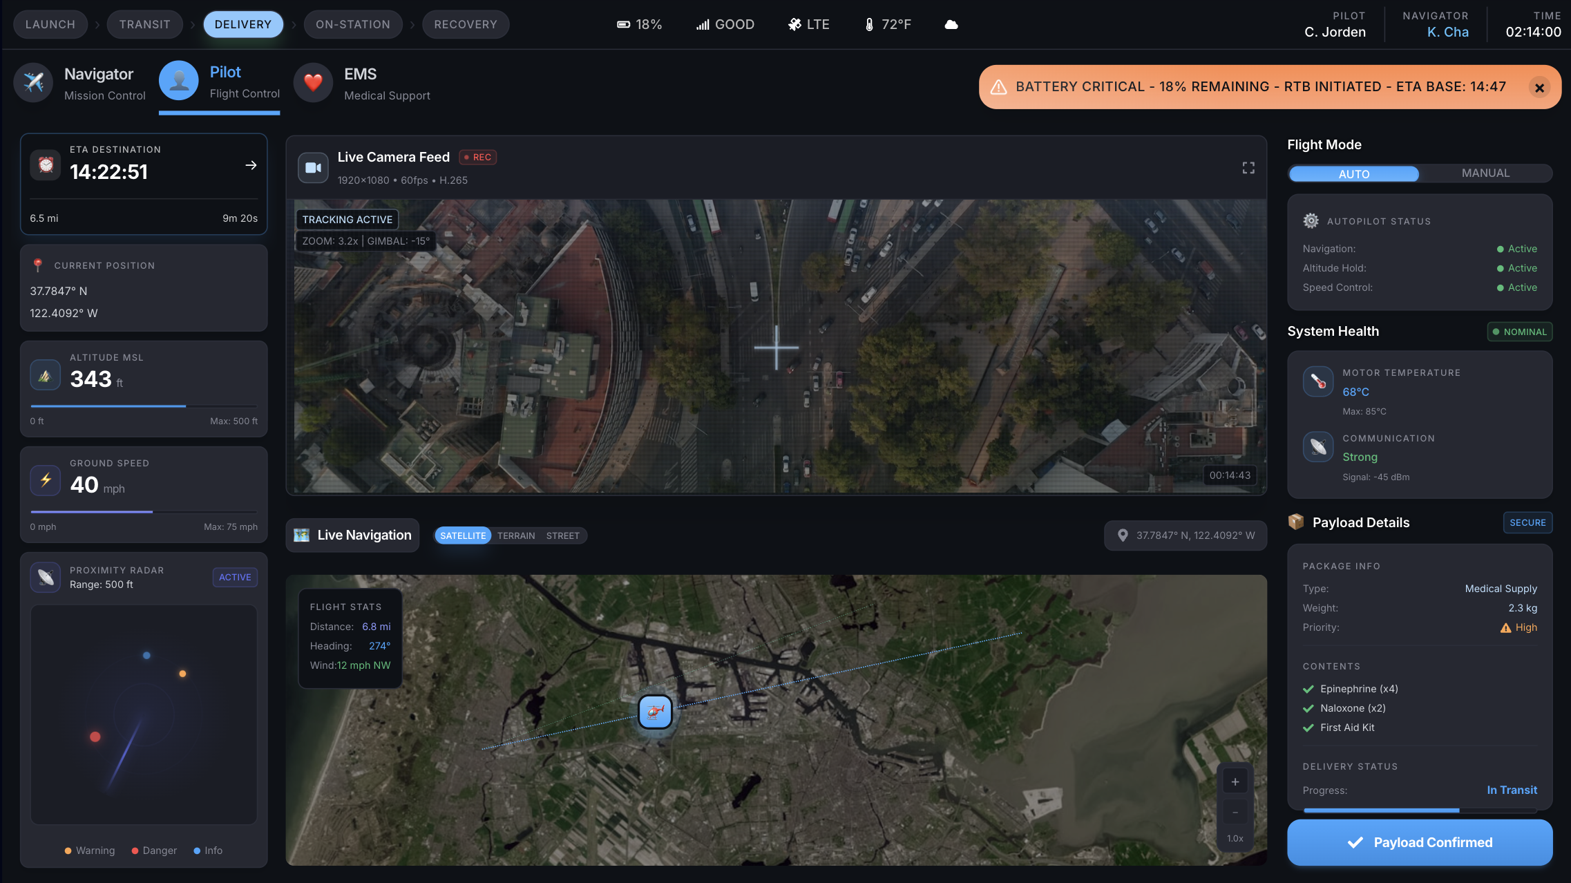This screenshot has height=883, width=1571.
Task: Click the drone helicopter marker on map
Action: [655, 712]
